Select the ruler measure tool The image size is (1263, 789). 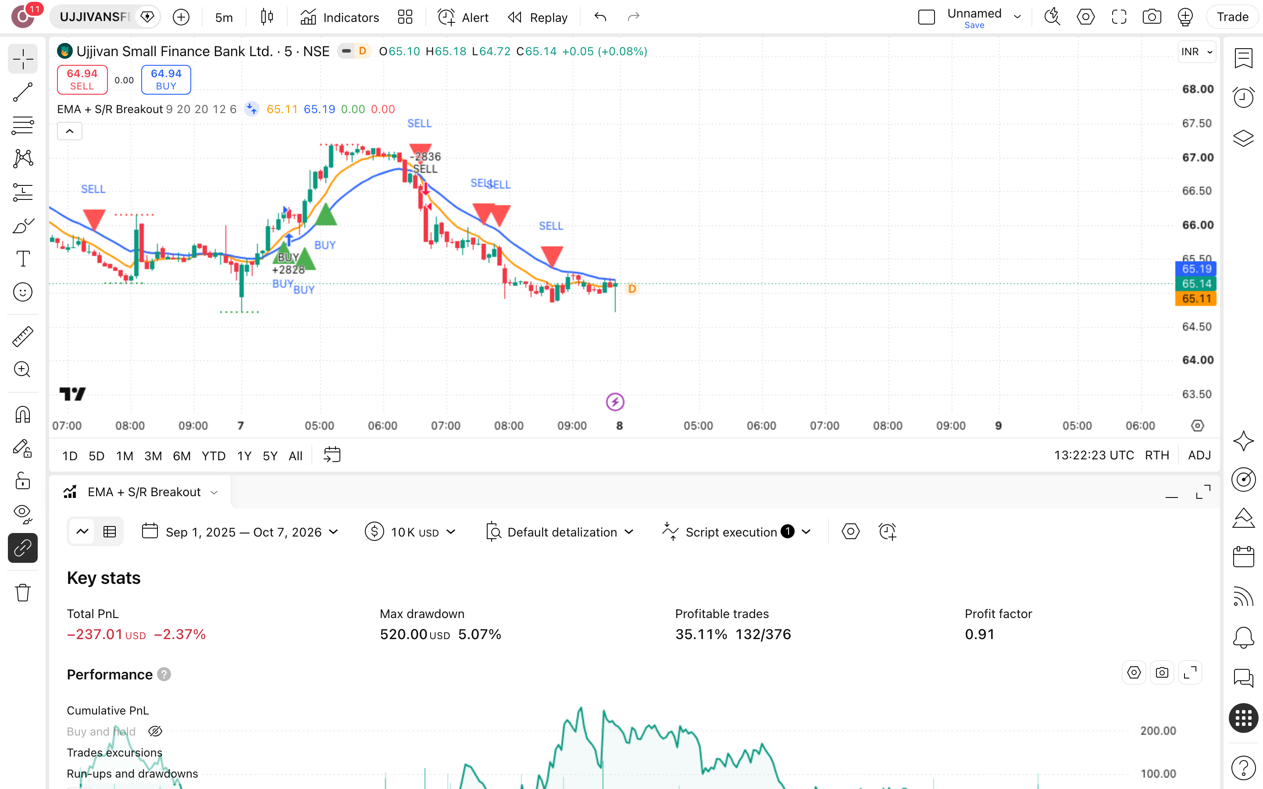click(x=22, y=337)
